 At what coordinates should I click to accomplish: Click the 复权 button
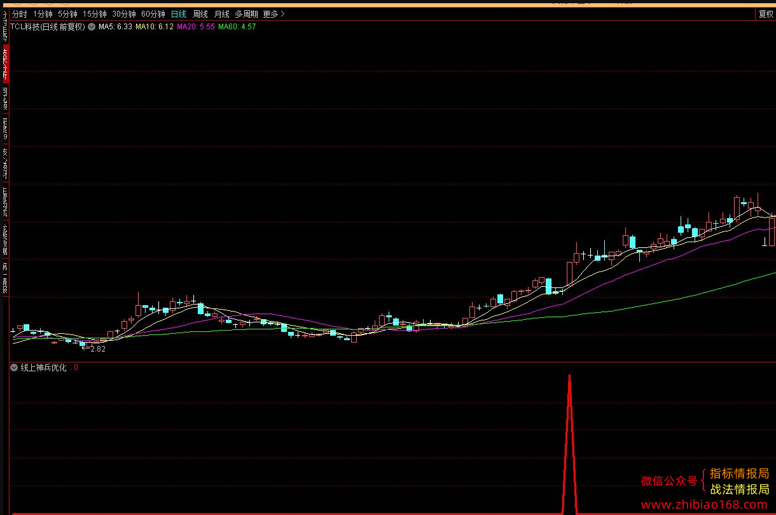766,14
